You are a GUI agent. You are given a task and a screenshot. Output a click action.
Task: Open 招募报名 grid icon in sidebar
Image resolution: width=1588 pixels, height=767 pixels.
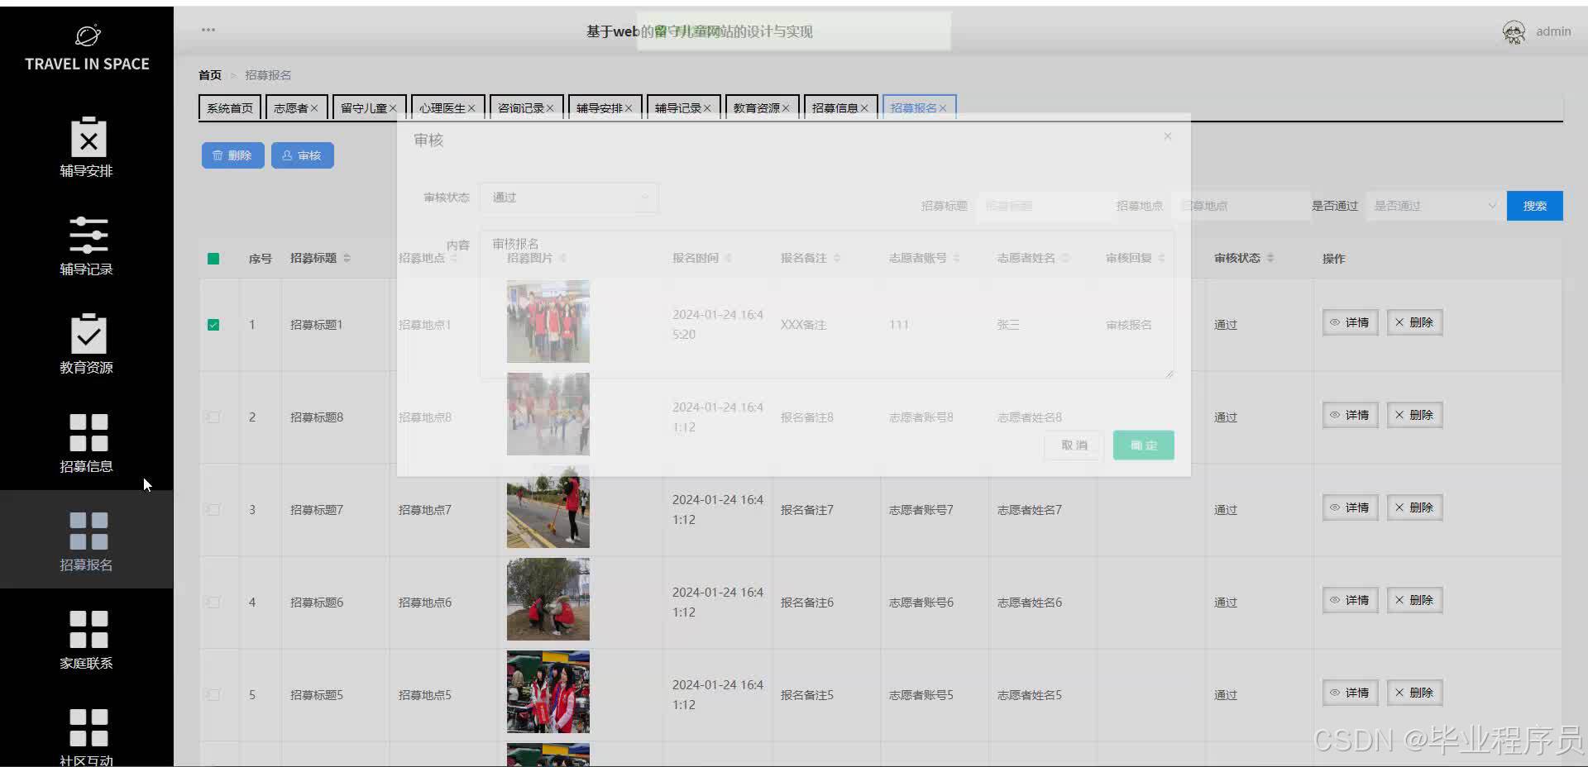[88, 531]
